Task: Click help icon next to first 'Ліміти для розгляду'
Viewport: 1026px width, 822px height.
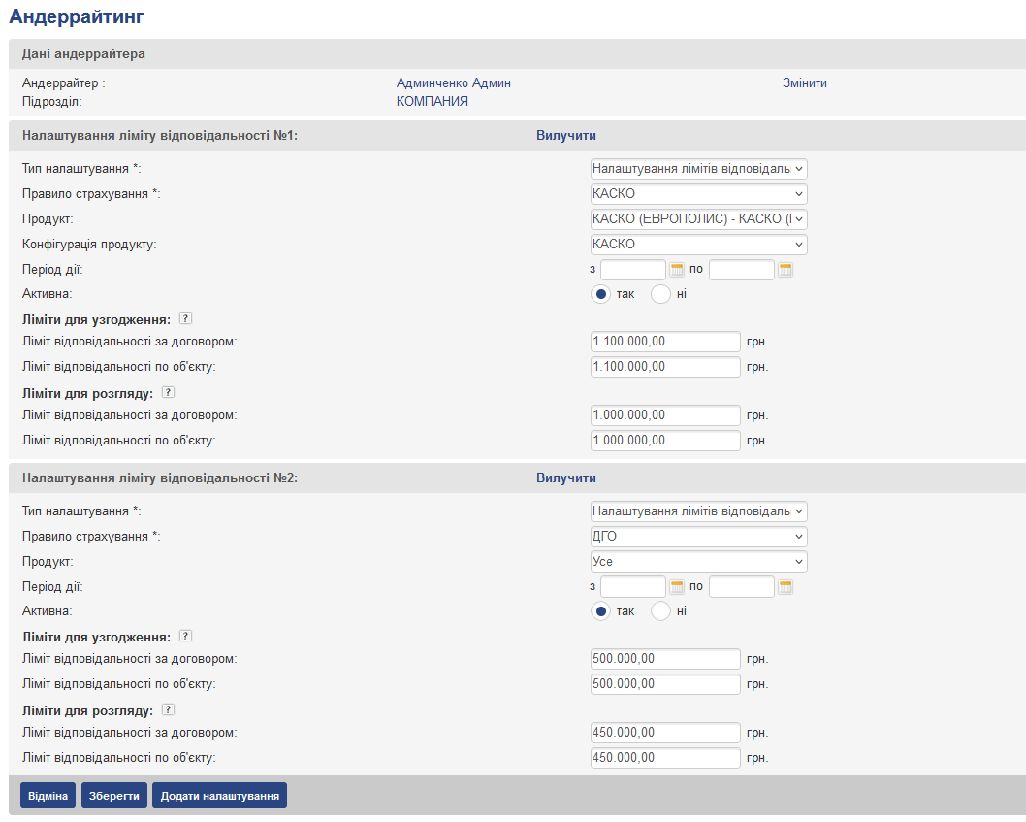Action: pyautogui.click(x=168, y=392)
